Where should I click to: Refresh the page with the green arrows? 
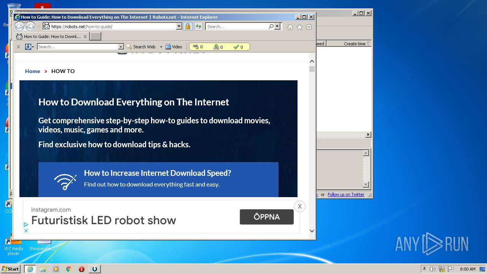point(199,27)
